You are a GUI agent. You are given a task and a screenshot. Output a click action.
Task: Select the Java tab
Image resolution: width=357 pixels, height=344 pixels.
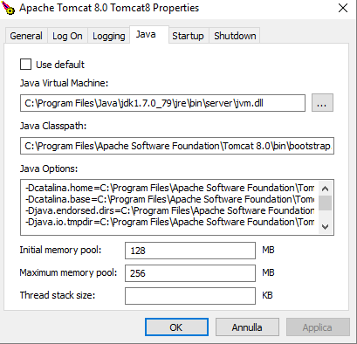point(149,35)
